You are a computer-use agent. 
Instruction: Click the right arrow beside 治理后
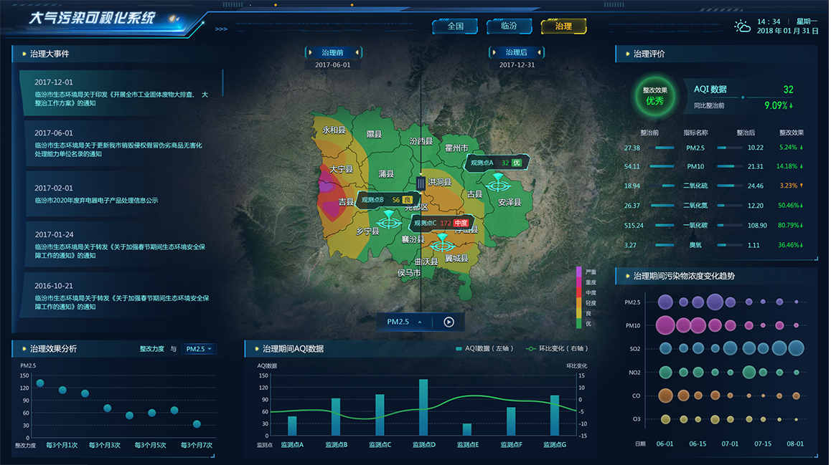540,52
